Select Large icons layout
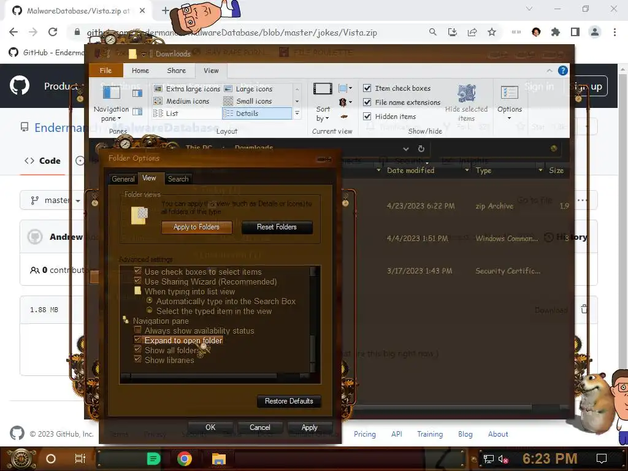This screenshot has height=471, width=628. [x=248, y=88]
